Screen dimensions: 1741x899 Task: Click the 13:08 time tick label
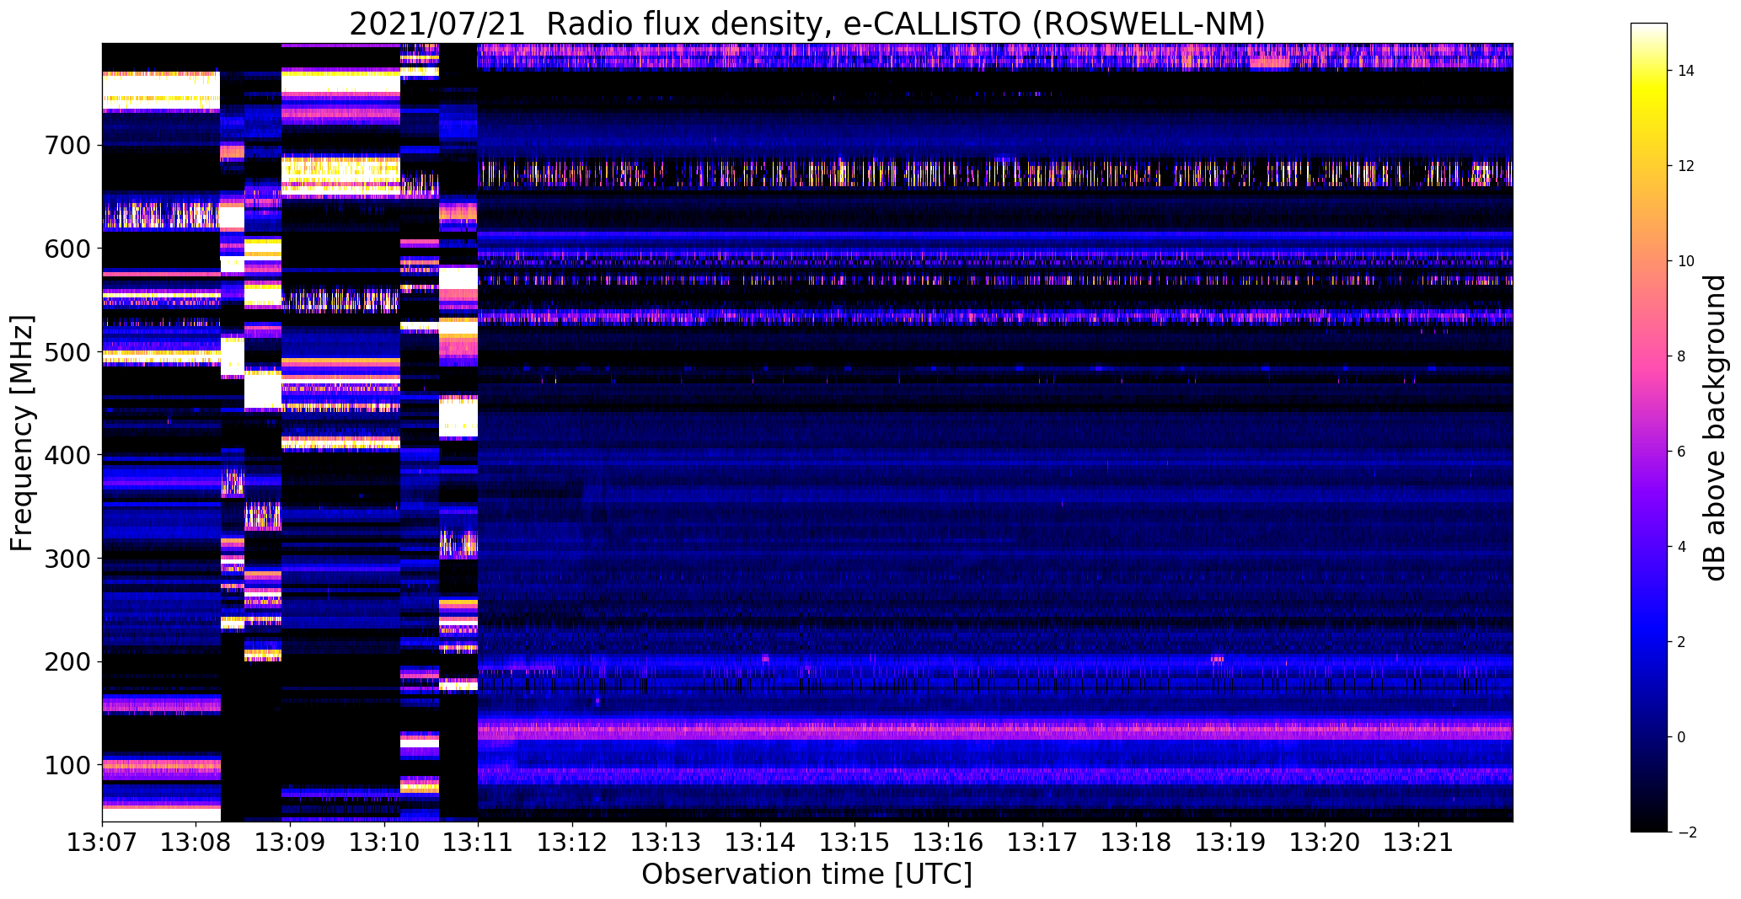[x=196, y=843]
